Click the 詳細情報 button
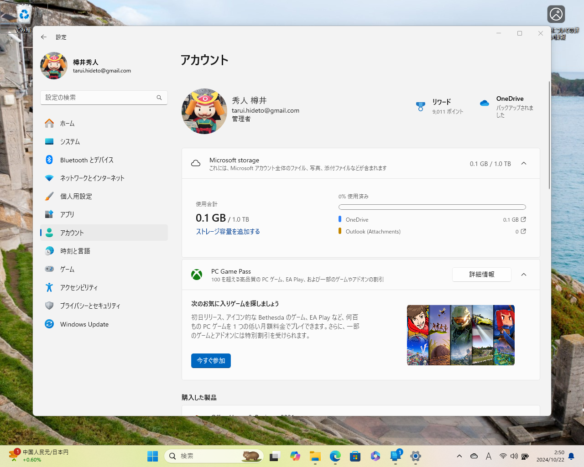The width and height of the screenshot is (584, 467). tap(482, 275)
